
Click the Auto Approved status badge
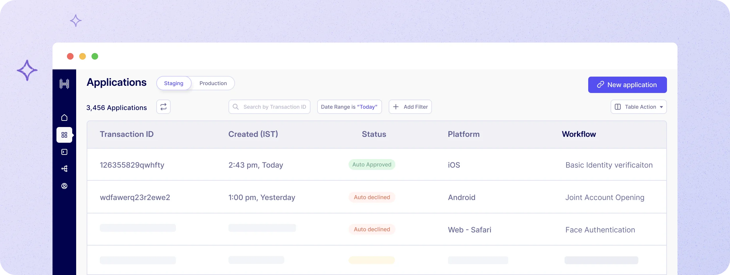(x=372, y=165)
